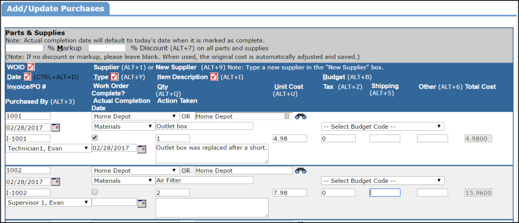Image resolution: width=519 pixels, height=223 pixels.
Task: Click the % Markup input field
Action: (24, 48)
